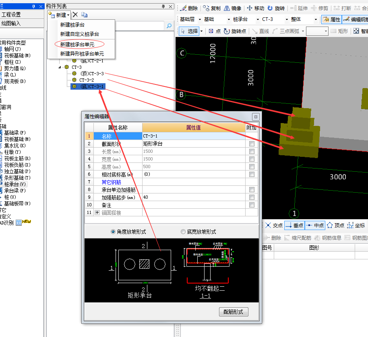This screenshot has height=337, width=368.
Task: Click the 名称 value field CT-3-1
Action: 194,136
